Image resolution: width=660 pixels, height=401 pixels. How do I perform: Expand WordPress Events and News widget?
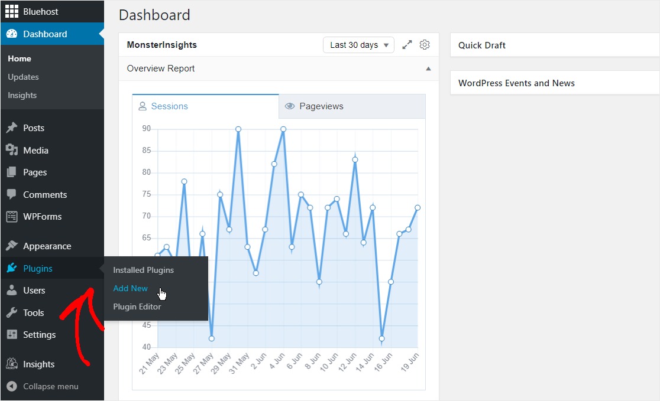555,83
